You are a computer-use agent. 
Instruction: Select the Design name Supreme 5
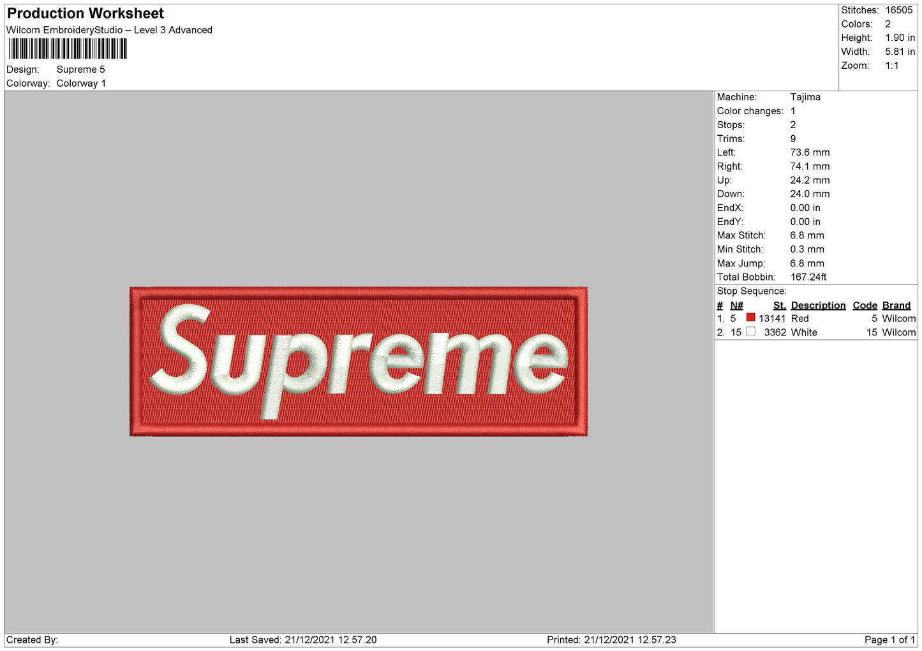pyautogui.click(x=80, y=69)
